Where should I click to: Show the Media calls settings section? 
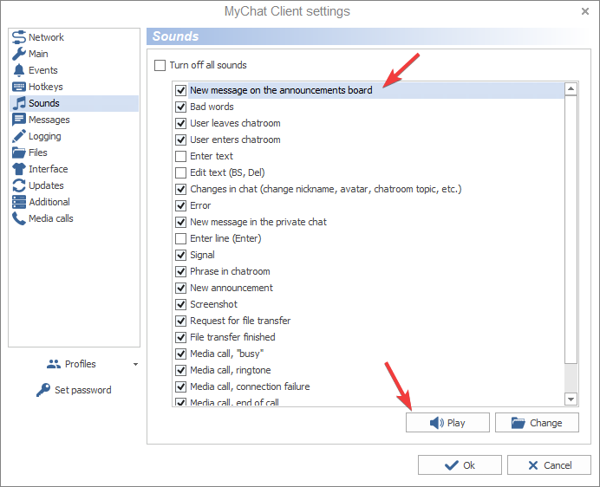[75, 218]
